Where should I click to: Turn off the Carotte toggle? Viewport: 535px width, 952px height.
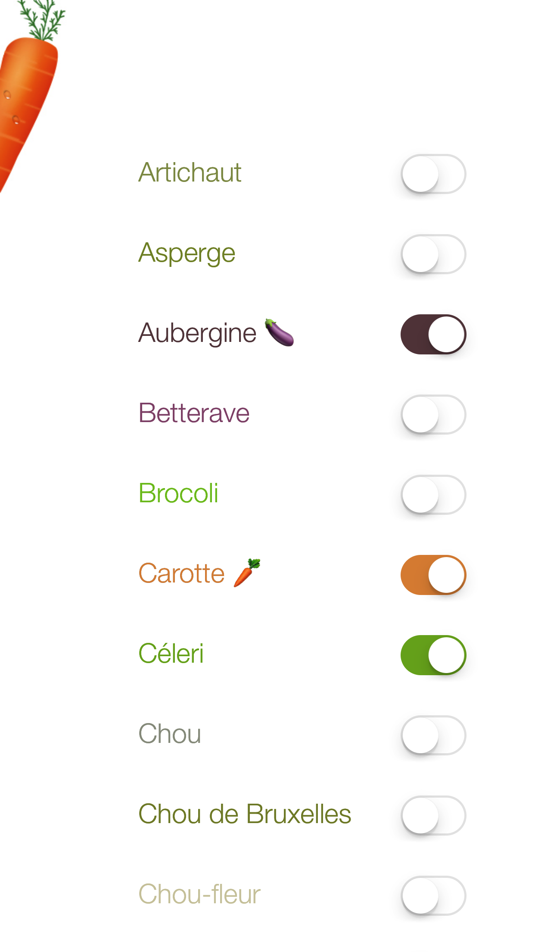click(433, 575)
